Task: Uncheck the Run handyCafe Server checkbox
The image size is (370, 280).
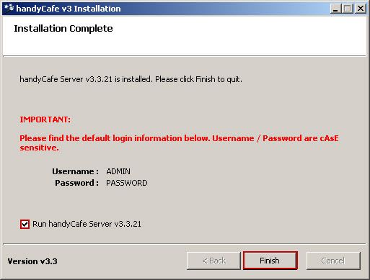Action: coord(25,224)
